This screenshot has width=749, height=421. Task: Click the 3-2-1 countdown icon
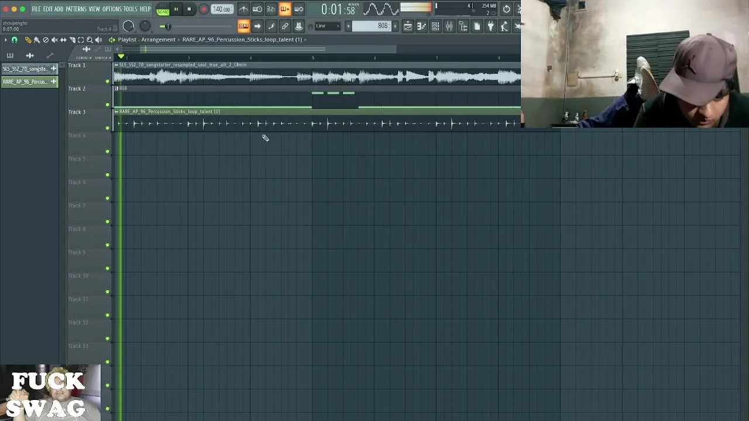pyautogui.click(x=271, y=9)
